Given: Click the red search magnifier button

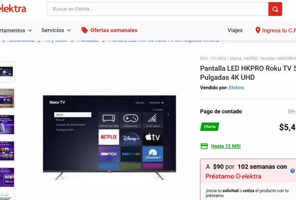Looking at the screenshot, I should [275, 9].
